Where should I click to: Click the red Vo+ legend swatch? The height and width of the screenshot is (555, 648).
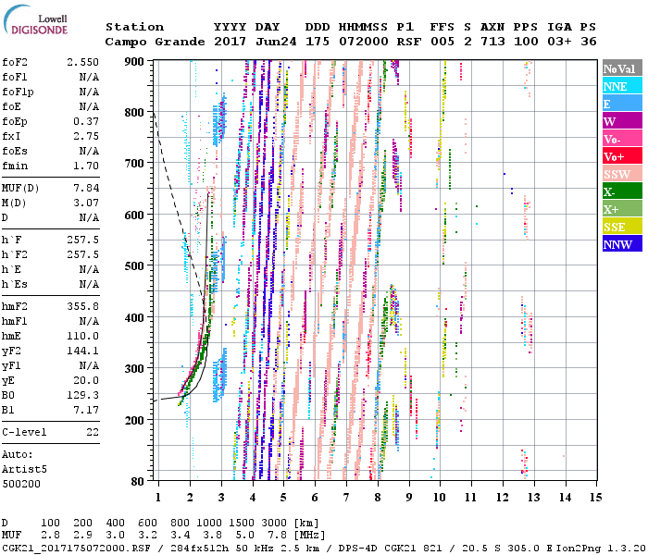pyautogui.click(x=622, y=156)
